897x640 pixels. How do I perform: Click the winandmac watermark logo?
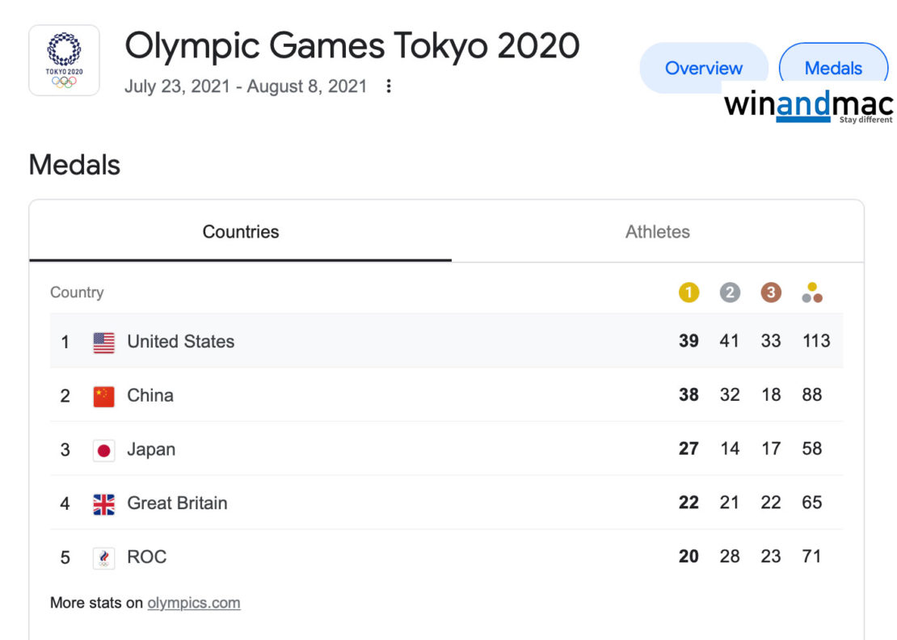808,107
